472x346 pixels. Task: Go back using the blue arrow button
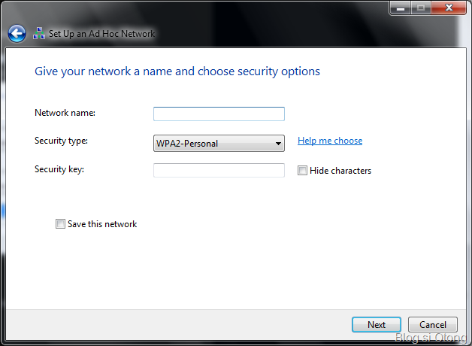coord(17,33)
